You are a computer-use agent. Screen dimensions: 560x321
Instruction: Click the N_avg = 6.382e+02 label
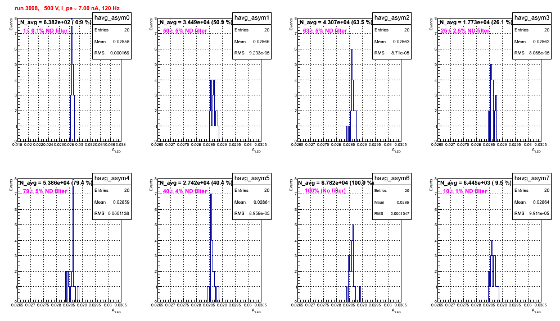(x=55, y=22)
